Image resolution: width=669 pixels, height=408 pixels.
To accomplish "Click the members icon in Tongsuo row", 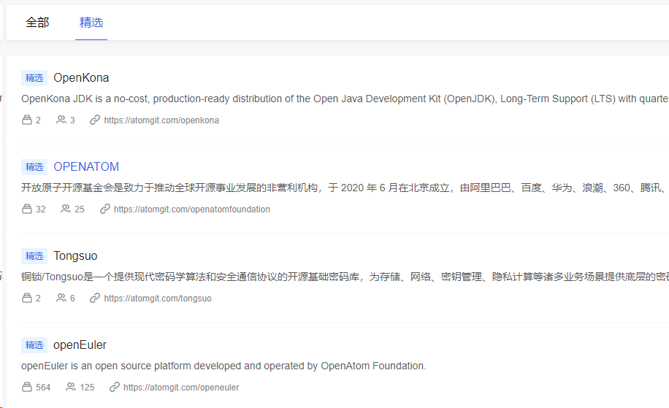I will tap(61, 299).
